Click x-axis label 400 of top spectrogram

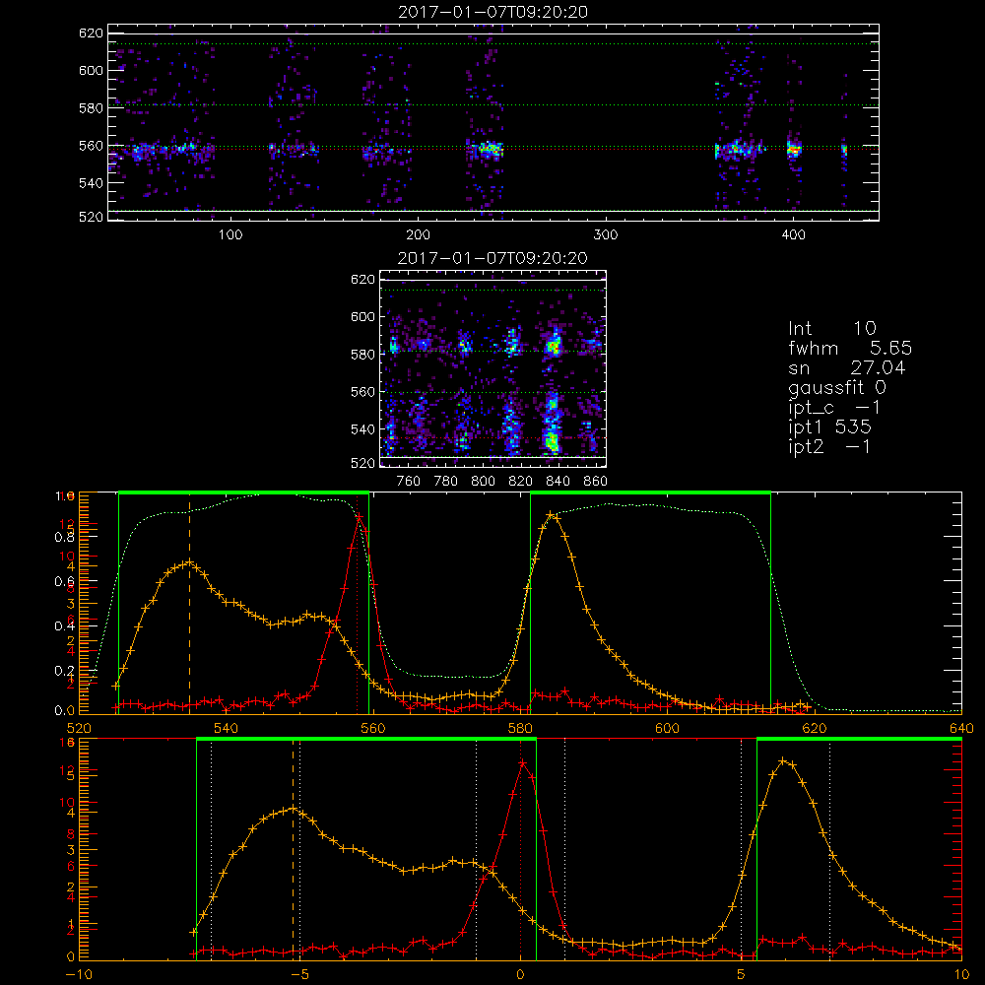click(793, 235)
